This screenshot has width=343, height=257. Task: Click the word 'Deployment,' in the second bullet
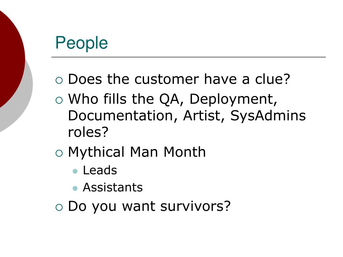[233, 99]
